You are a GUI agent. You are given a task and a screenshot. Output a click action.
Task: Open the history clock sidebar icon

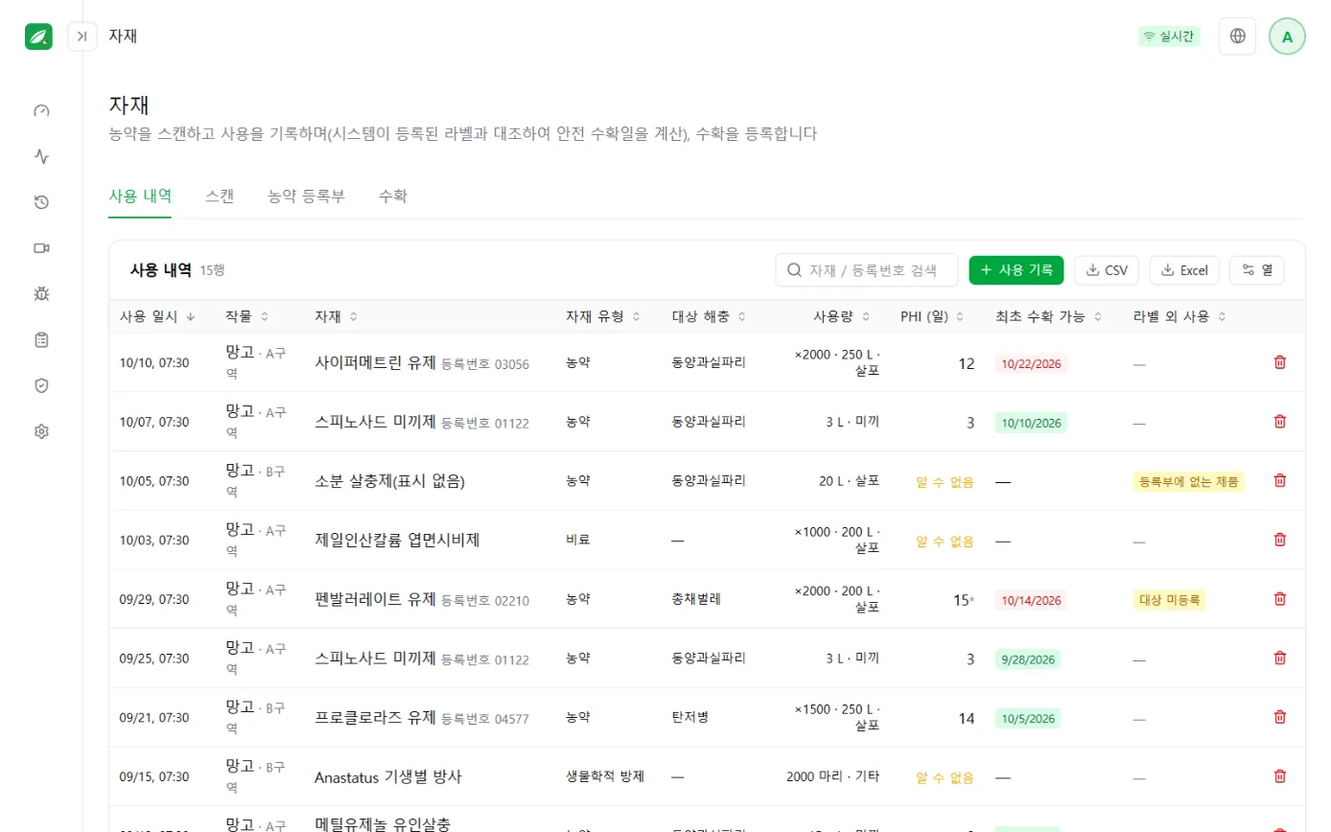click(x=41, y=202)
